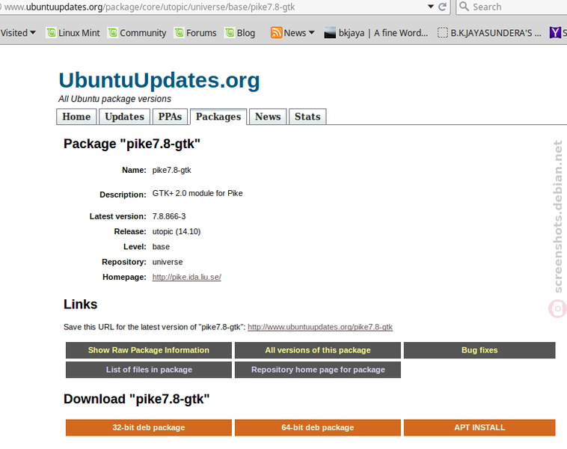
Task: Click the description GTK+ 2.0 module for Pike
Action: (x=197, y=193)
